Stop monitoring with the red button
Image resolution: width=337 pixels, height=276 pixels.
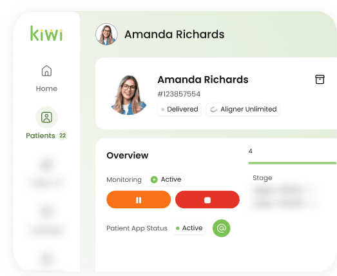click(207, 200)
